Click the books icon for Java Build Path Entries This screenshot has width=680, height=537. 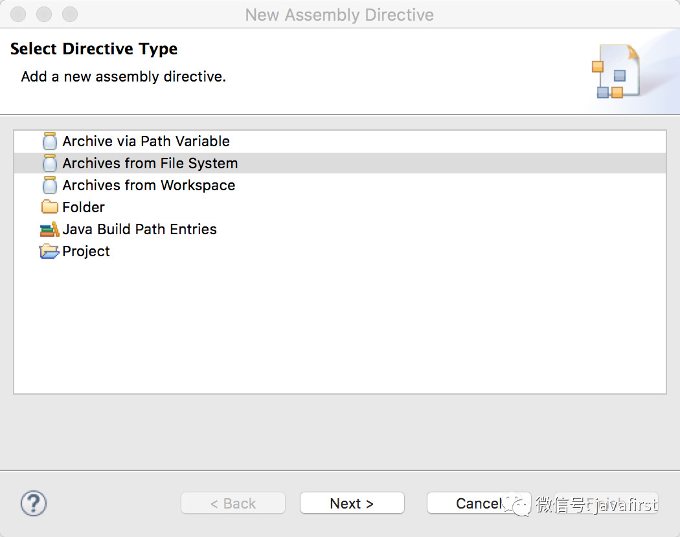point(49,229)
